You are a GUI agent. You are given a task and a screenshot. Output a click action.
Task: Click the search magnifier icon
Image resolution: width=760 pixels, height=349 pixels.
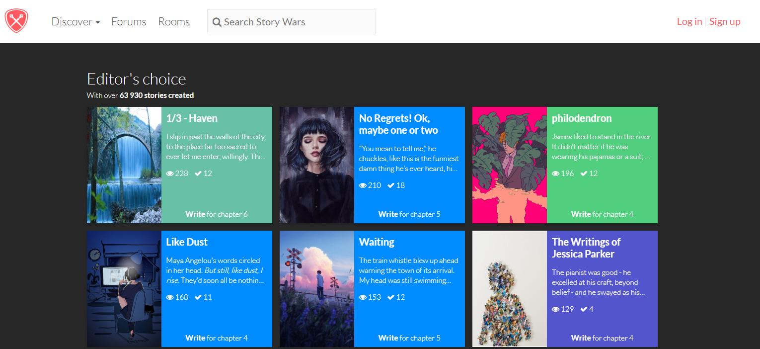tap(217, 22)
